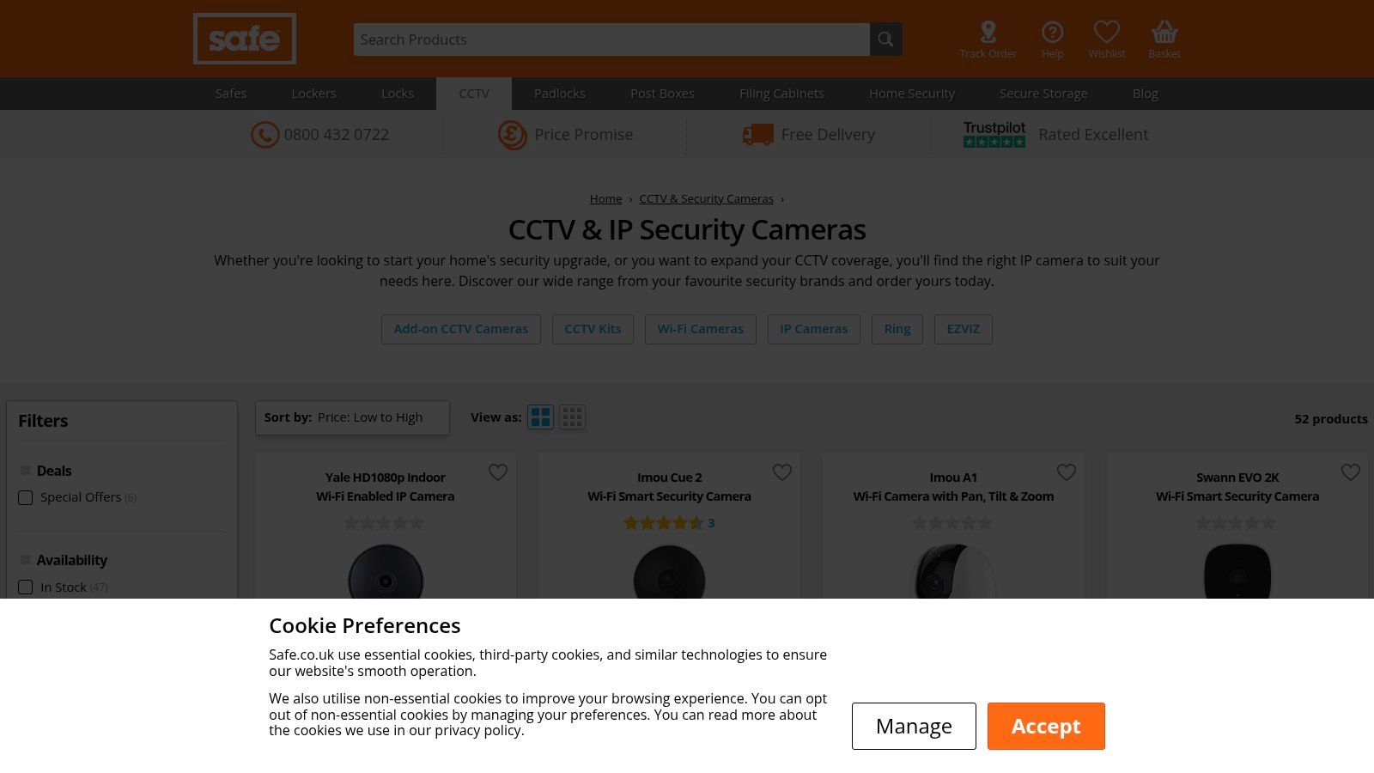1374x773 pixels.
Task: Open the Padlocks menu item
Action: pyautogui.click(x=559, y=94)
